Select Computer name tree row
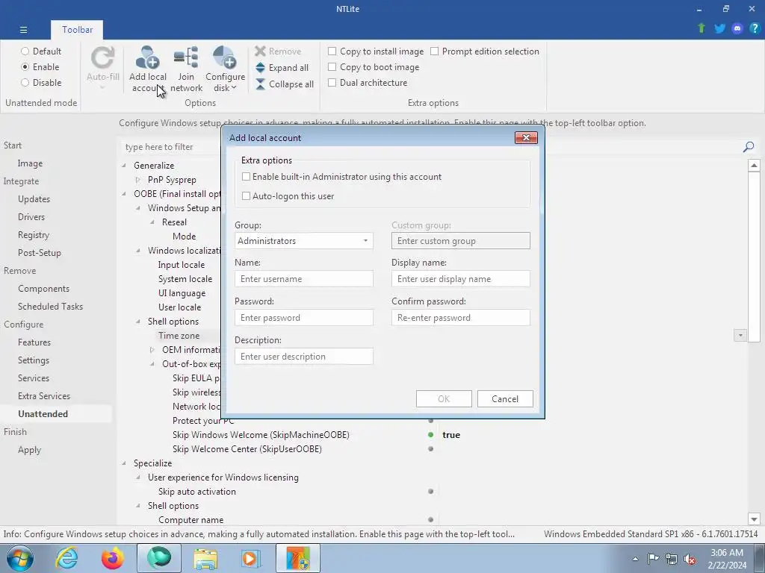This screenshot has width=765, height=573. click(x=191, y=520)
